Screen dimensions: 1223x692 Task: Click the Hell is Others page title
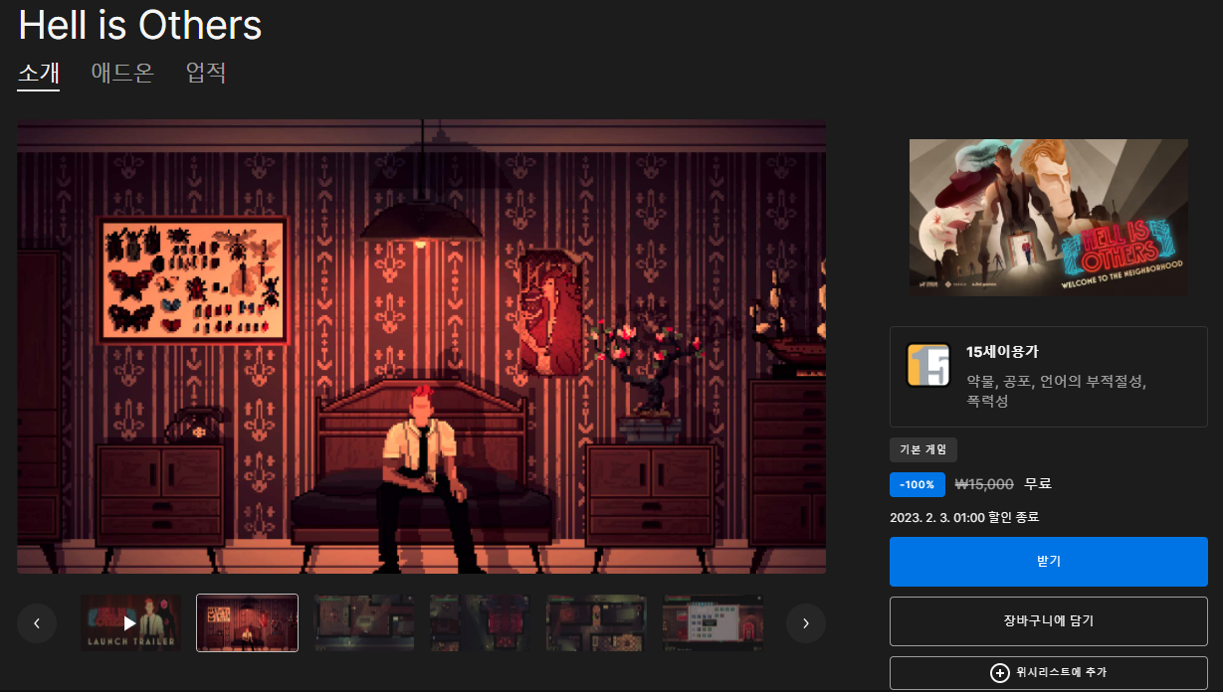pyautogui.click(x=139, y=25)
